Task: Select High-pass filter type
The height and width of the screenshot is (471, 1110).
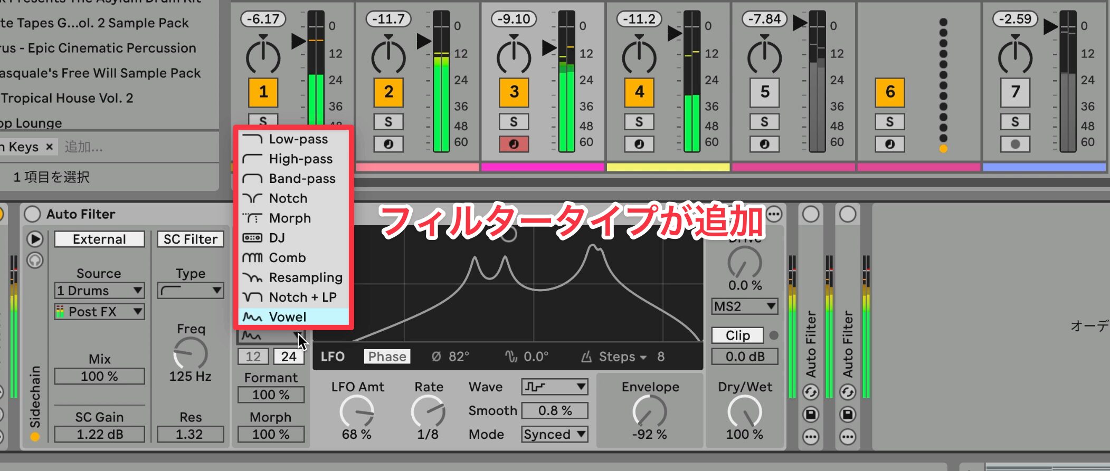Action: tap(293, 159)
